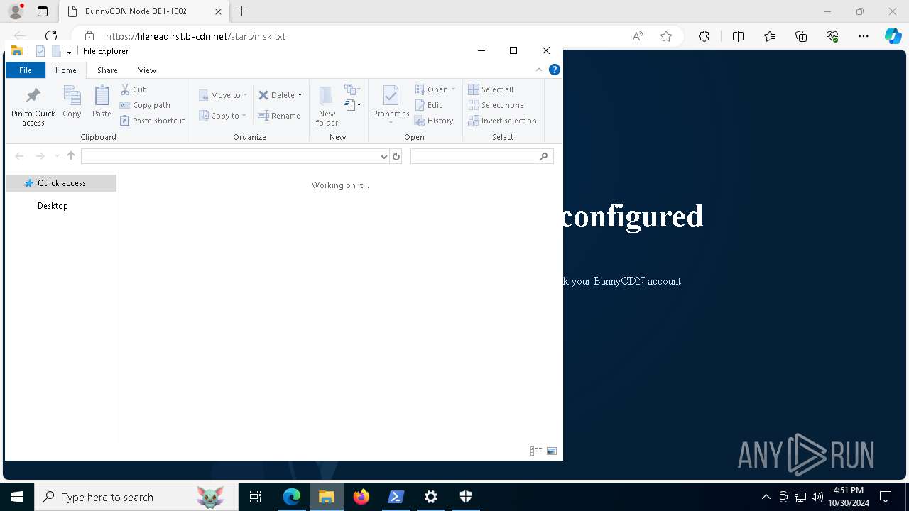
Task: Expand the Open button dropdown
Action: pos(453,89)
